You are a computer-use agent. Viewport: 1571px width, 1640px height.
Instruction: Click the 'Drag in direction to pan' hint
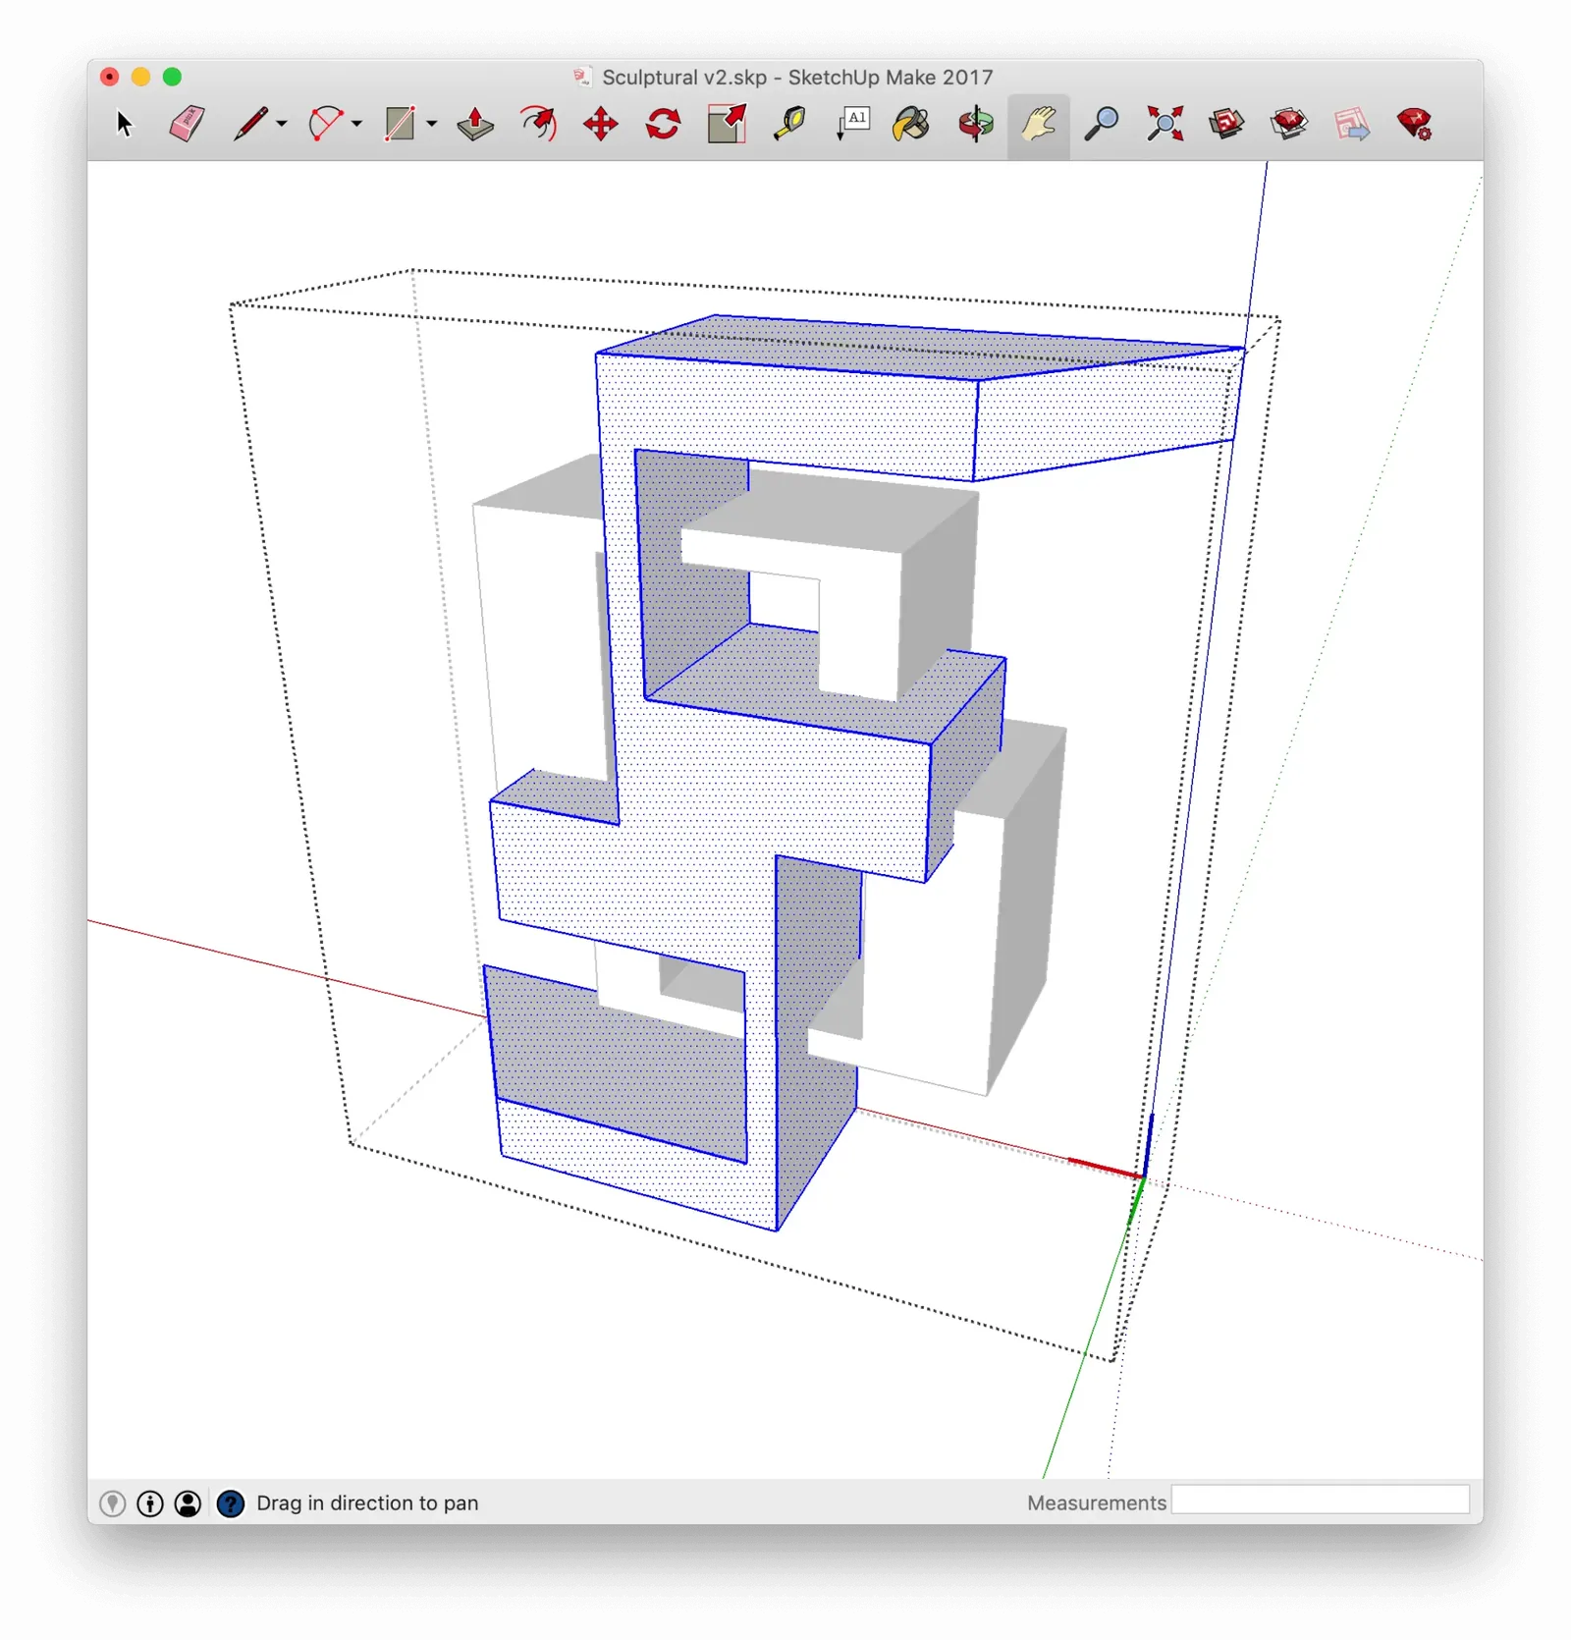(x=367, y=1503)
